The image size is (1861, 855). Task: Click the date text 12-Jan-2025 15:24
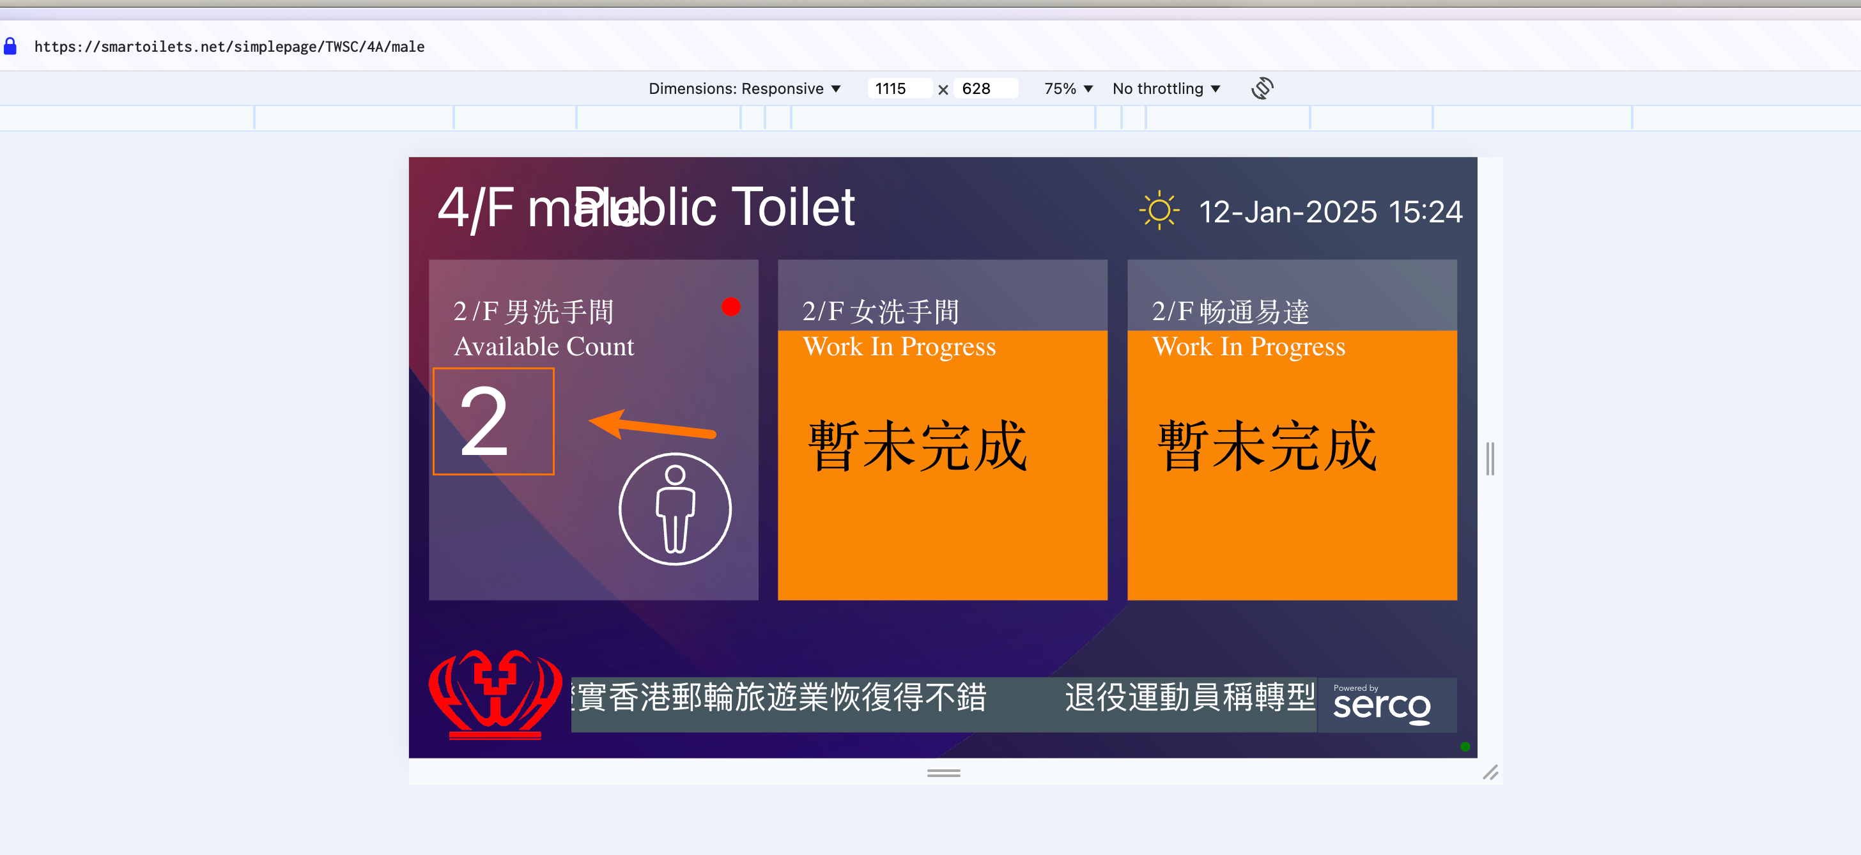[1330, 212]
